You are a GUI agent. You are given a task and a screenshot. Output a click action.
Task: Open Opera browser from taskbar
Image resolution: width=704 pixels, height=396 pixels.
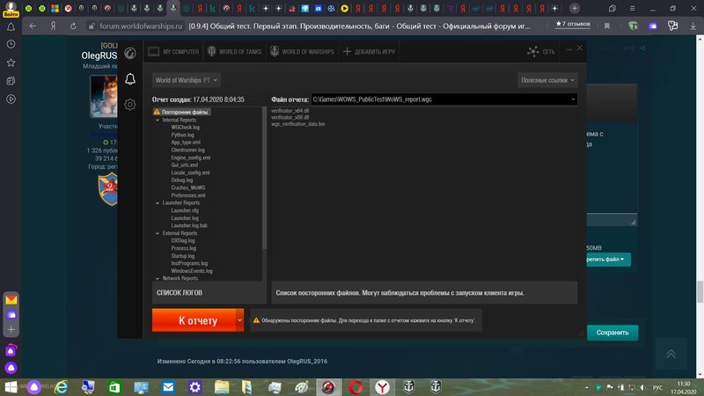click(x=356, y=386)
